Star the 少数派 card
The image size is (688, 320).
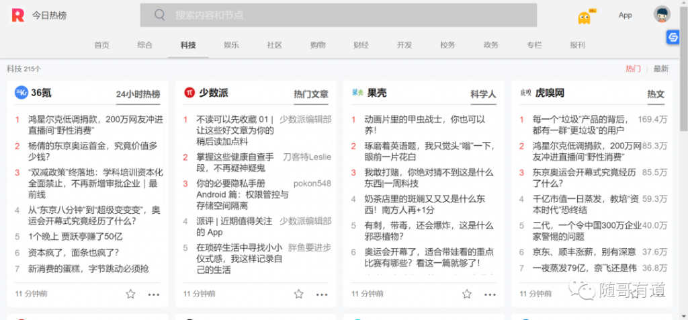pyautogui.click(x=299, y=294)
